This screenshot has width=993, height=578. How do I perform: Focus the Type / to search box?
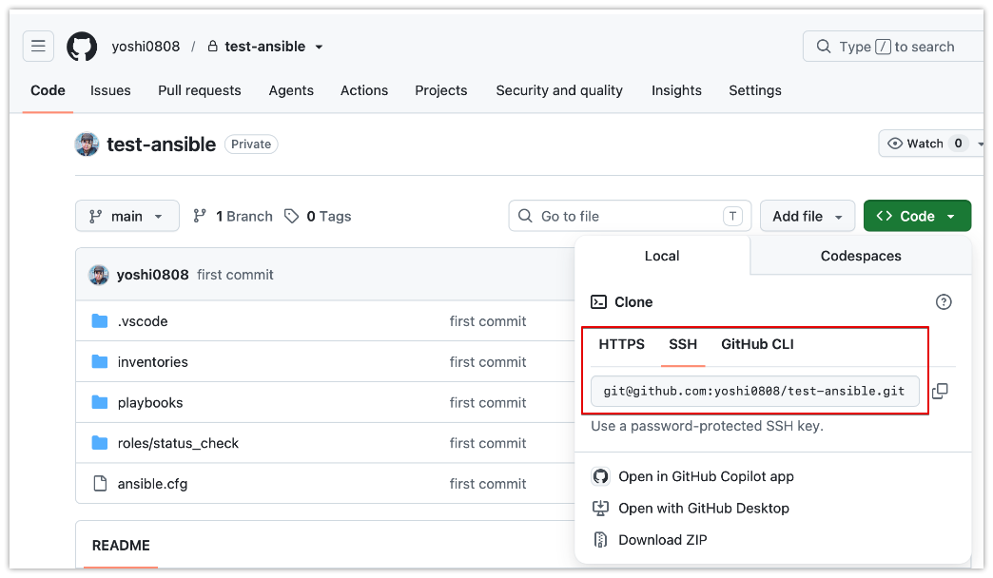pos(893,47)
